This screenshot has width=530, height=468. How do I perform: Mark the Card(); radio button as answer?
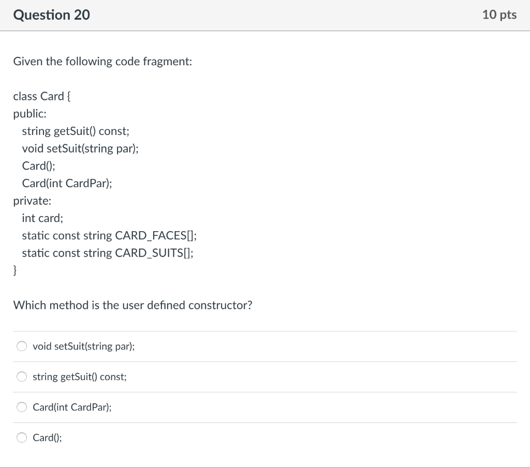pyautogui.click(x=22, y=437)
